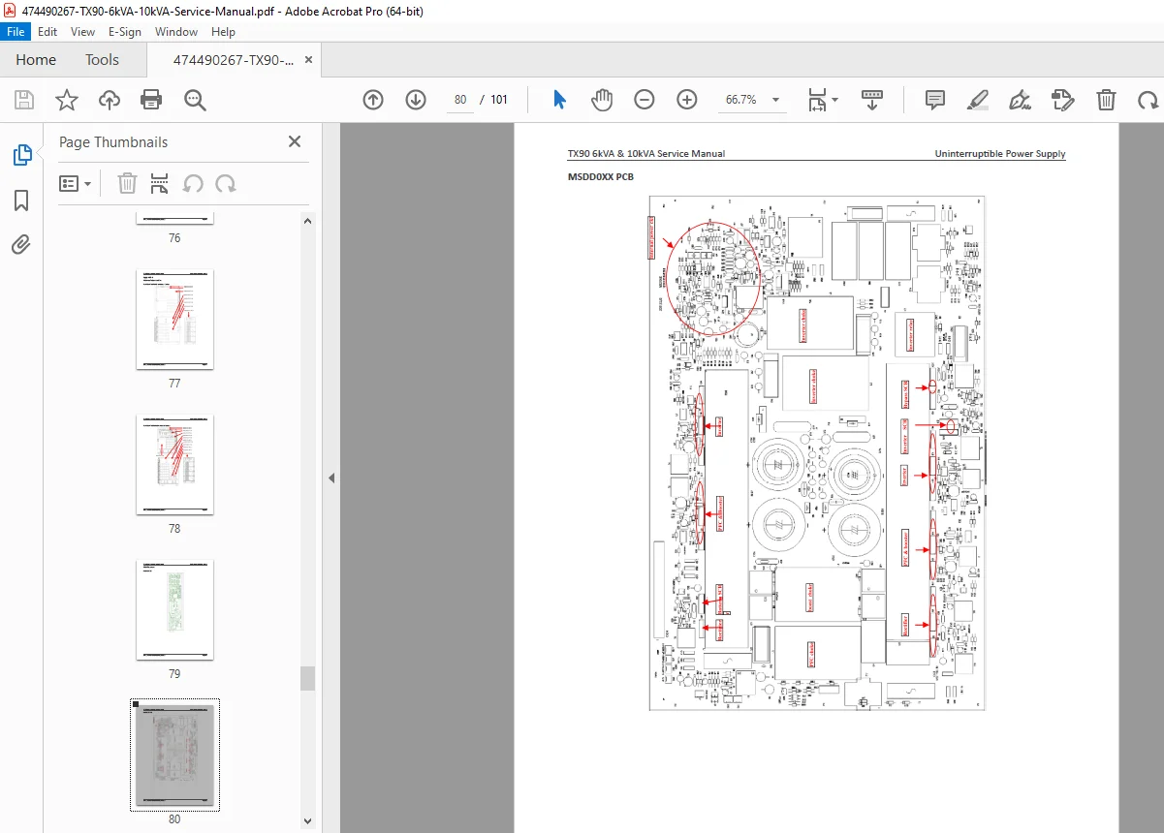The image size is (1164, 833).
Task: Expand the fit page dropdown arrow
Action: coord(835,100)
